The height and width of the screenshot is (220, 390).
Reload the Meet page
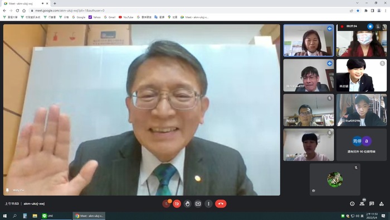pos(17,11)
